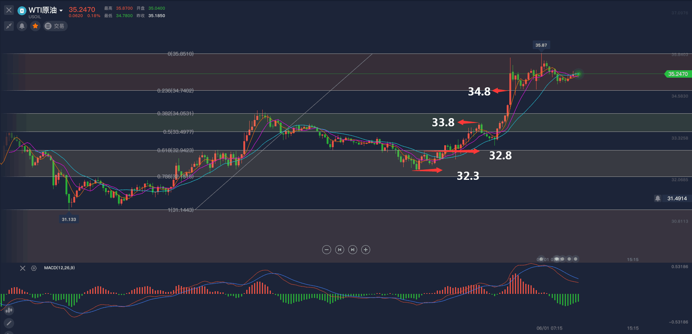This screenshot has width=692, height=334.
Task: Click the WTI crude oil symbol icon
Action: click(x=22, y=11)
